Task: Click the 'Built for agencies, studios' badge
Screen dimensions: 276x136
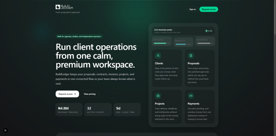Action: point(79,36)
